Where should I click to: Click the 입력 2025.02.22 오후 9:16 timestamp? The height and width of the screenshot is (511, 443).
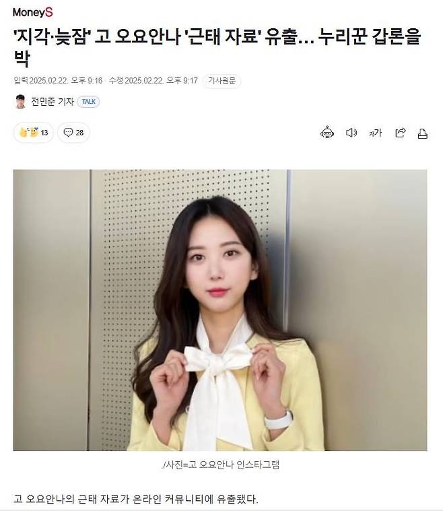tap(58, 81)
